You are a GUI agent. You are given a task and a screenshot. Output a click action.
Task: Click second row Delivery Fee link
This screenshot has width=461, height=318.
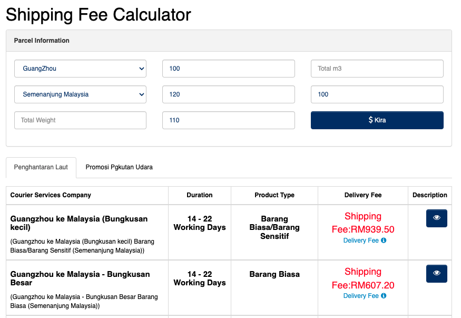[361, 296]
